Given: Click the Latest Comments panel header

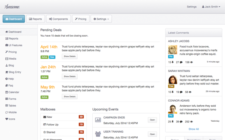Looking at the screenshot, I should (x=194, y=33).
